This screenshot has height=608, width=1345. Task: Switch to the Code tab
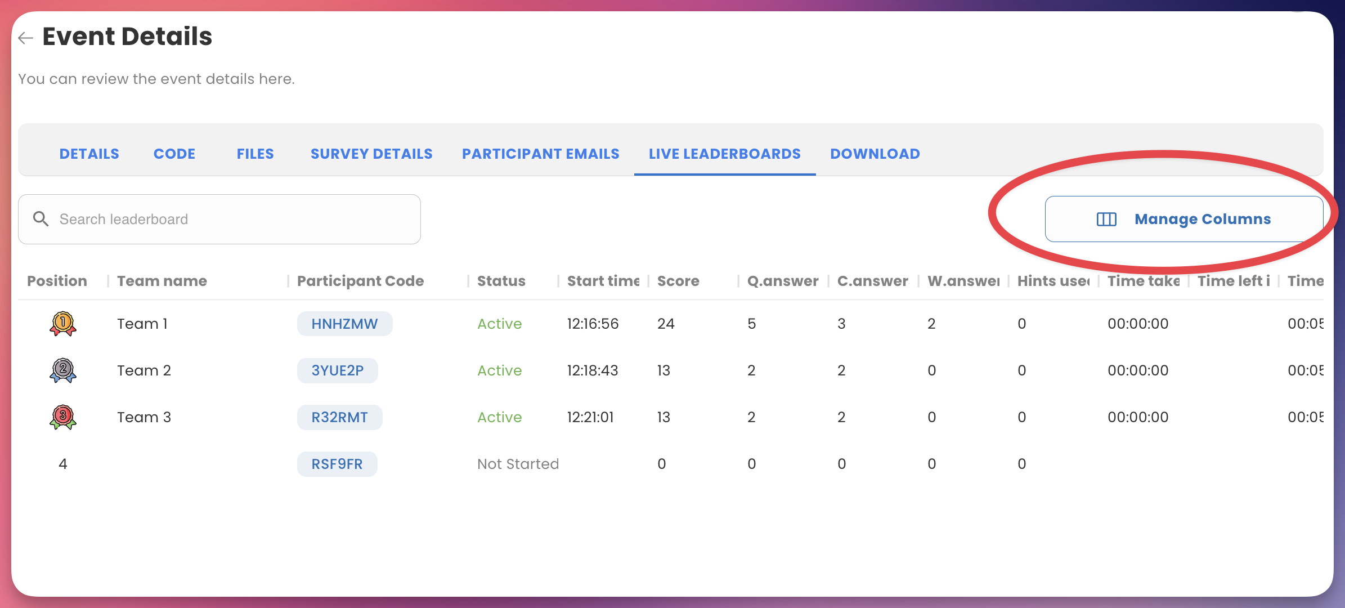point(174,154)
